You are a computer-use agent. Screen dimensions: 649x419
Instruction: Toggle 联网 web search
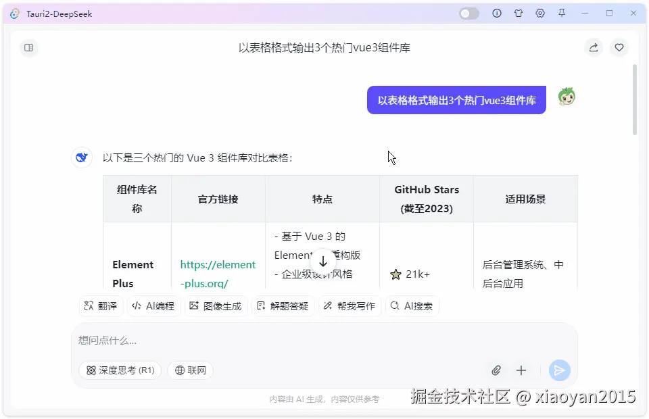[x=191, y=370]
